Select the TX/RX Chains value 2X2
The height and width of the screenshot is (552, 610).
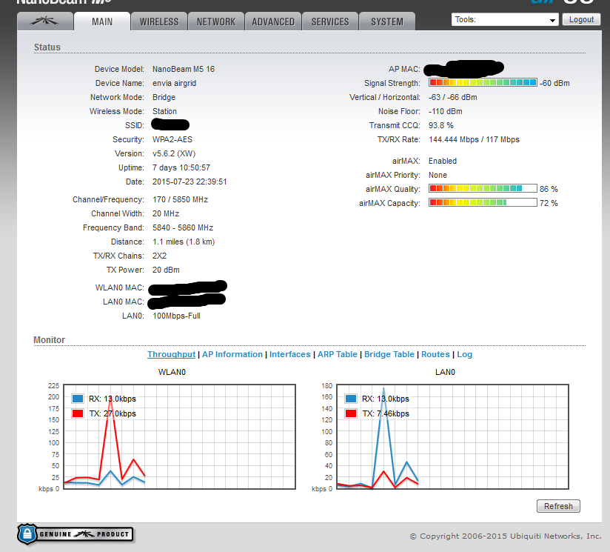pos(159,256)
